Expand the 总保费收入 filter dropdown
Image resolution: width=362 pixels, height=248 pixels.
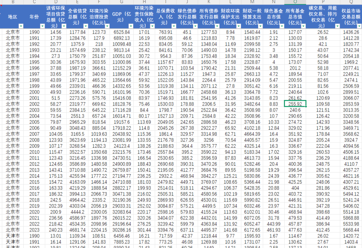click(173, 26)
